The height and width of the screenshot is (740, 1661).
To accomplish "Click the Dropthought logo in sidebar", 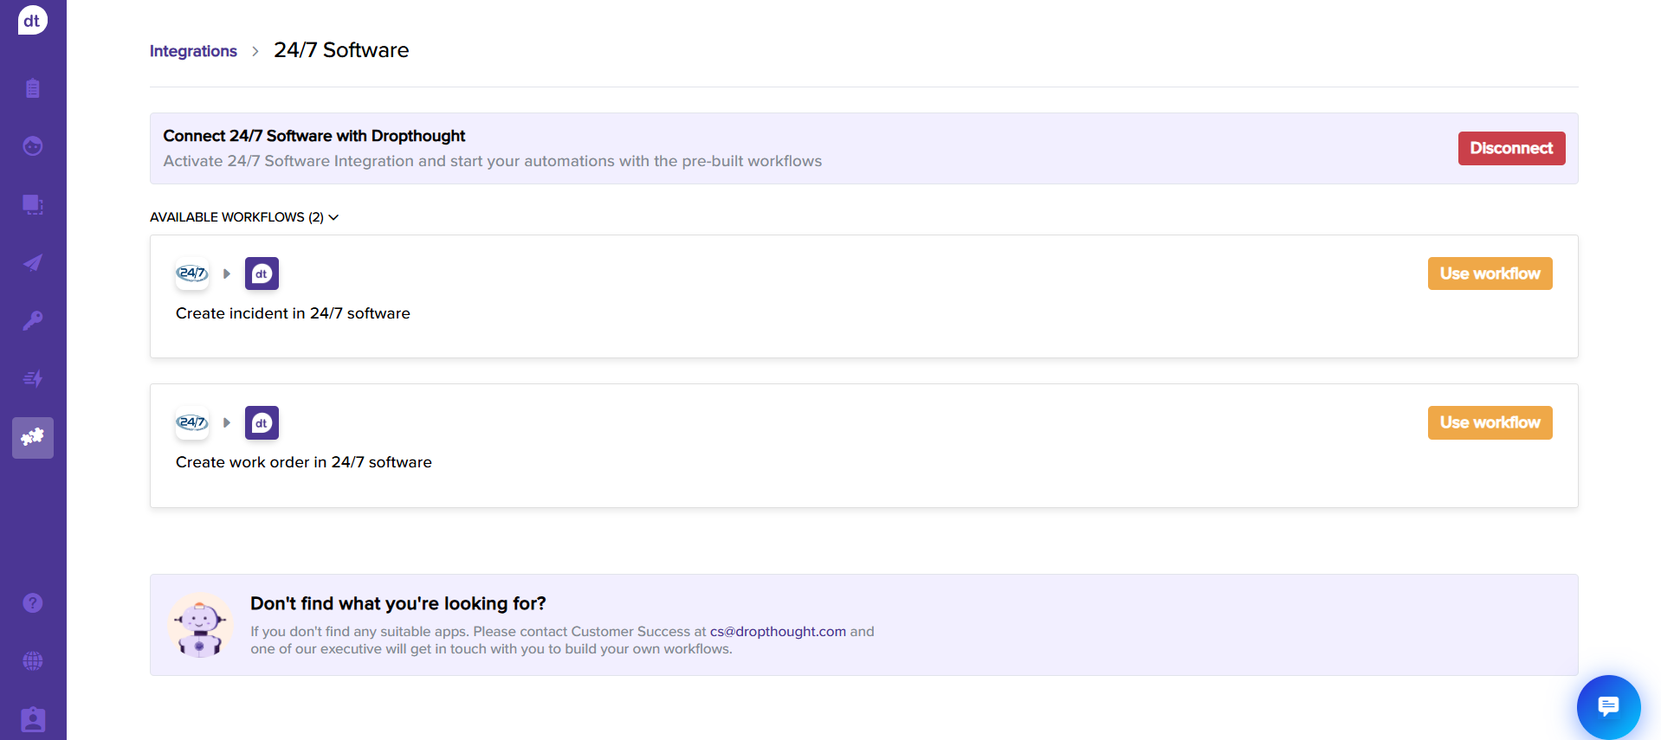I will [x=33, y=21].
